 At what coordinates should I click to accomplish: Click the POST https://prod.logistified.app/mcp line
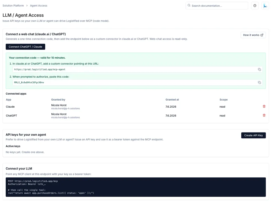click(x=33, y=181)
